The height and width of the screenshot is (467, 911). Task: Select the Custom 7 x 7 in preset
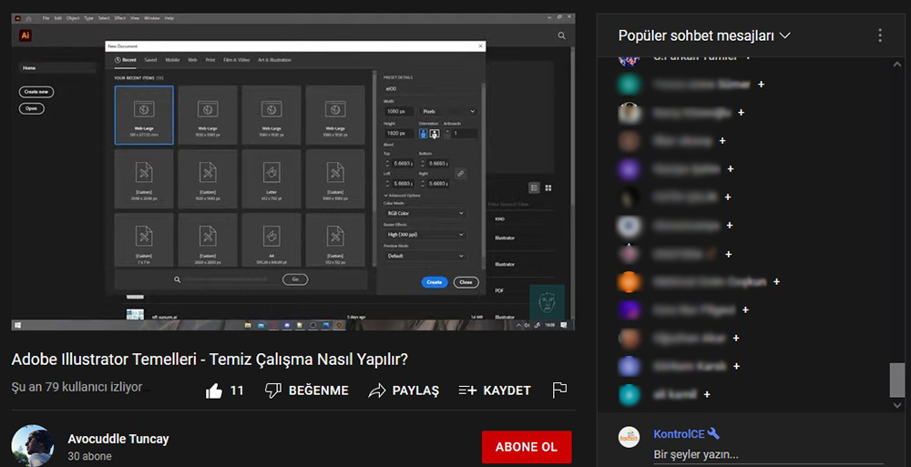coord(144,240)
